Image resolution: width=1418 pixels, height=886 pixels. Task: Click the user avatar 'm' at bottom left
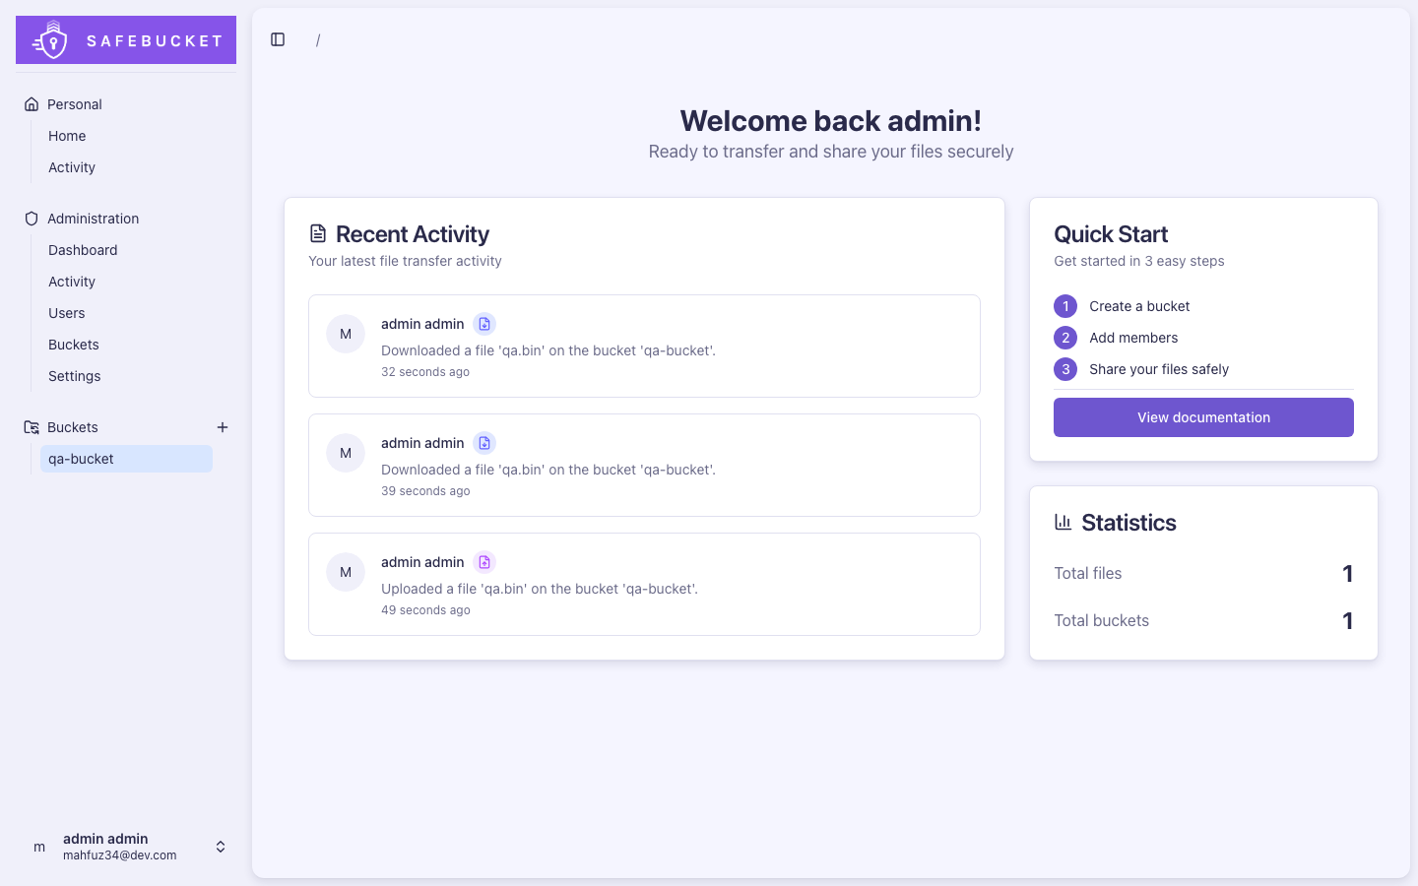tap(39, 847)
